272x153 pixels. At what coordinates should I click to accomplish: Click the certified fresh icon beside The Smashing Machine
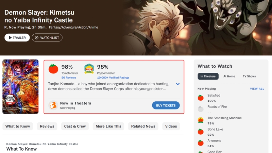pos(201,120)
